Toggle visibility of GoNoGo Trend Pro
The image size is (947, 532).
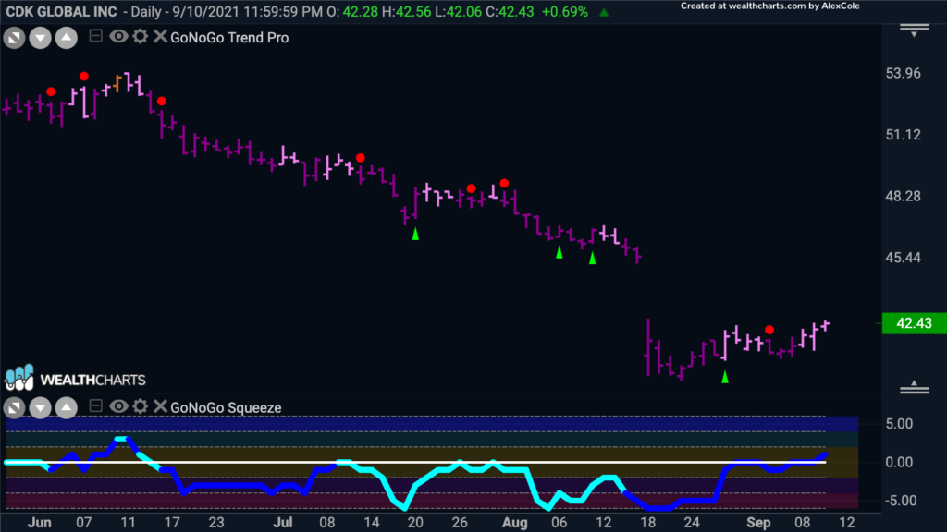click(x=118, y=37)
